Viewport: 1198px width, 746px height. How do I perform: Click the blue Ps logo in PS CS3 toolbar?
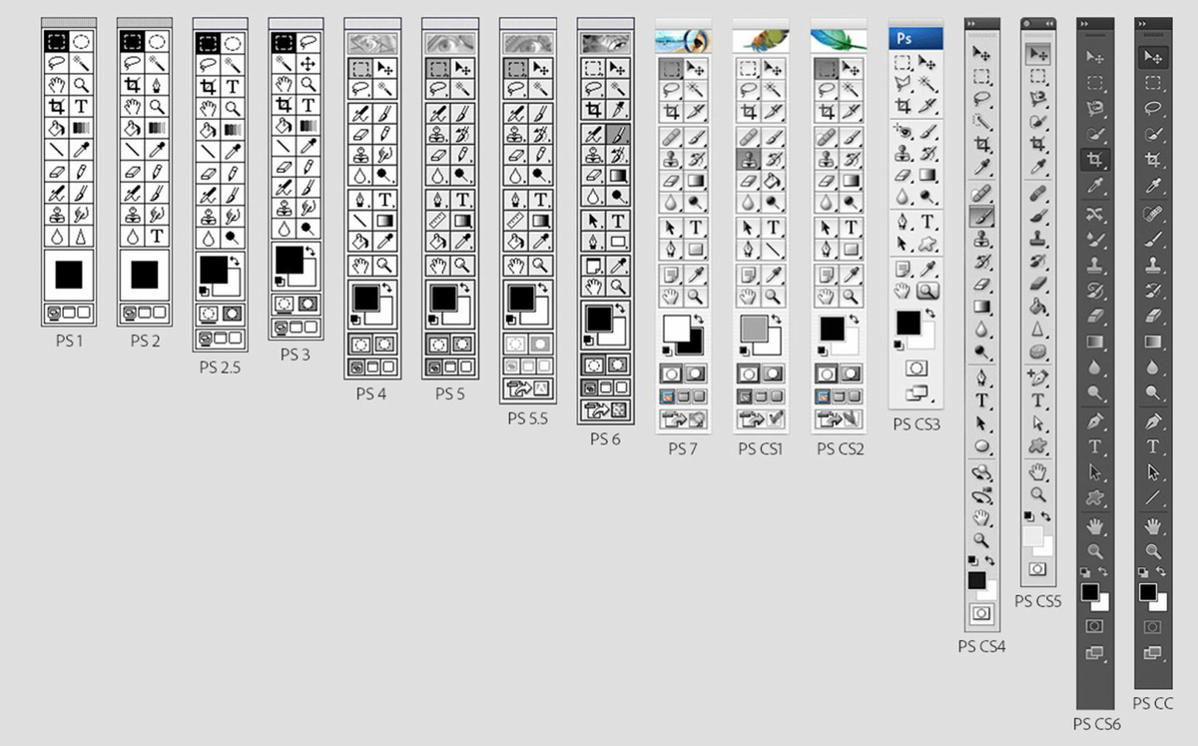click(916, 38)
